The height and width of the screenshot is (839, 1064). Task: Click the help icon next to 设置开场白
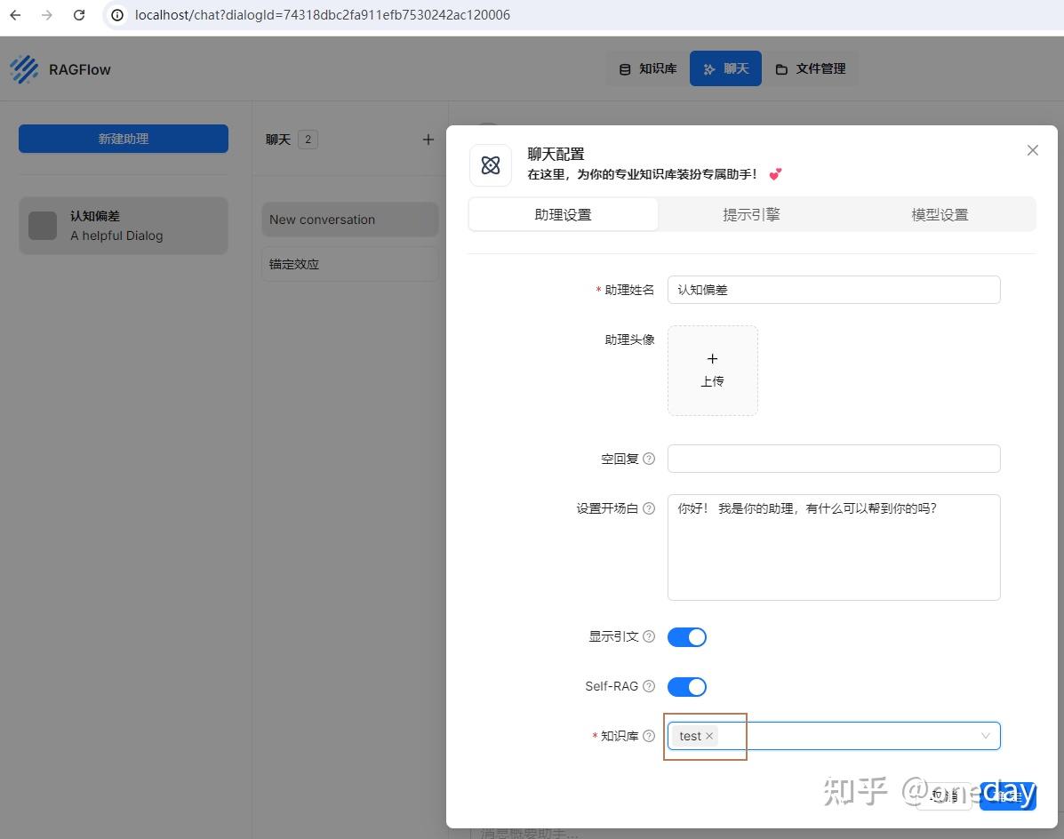point(649,508)
